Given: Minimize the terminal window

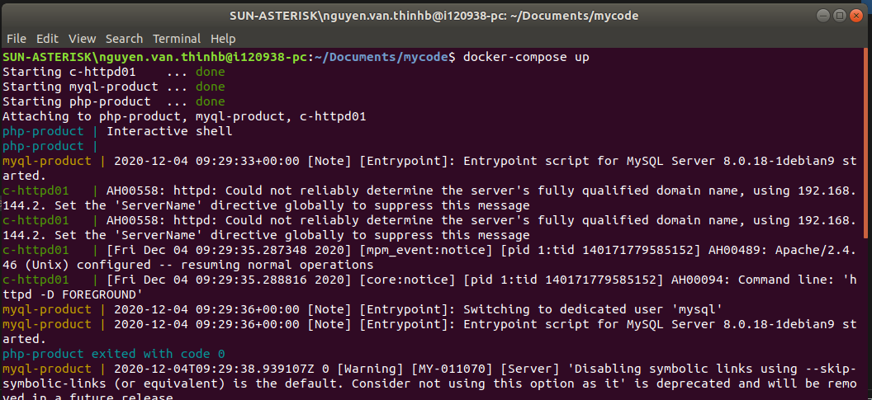Looking at the screenshot, I should tap(824, 16).
